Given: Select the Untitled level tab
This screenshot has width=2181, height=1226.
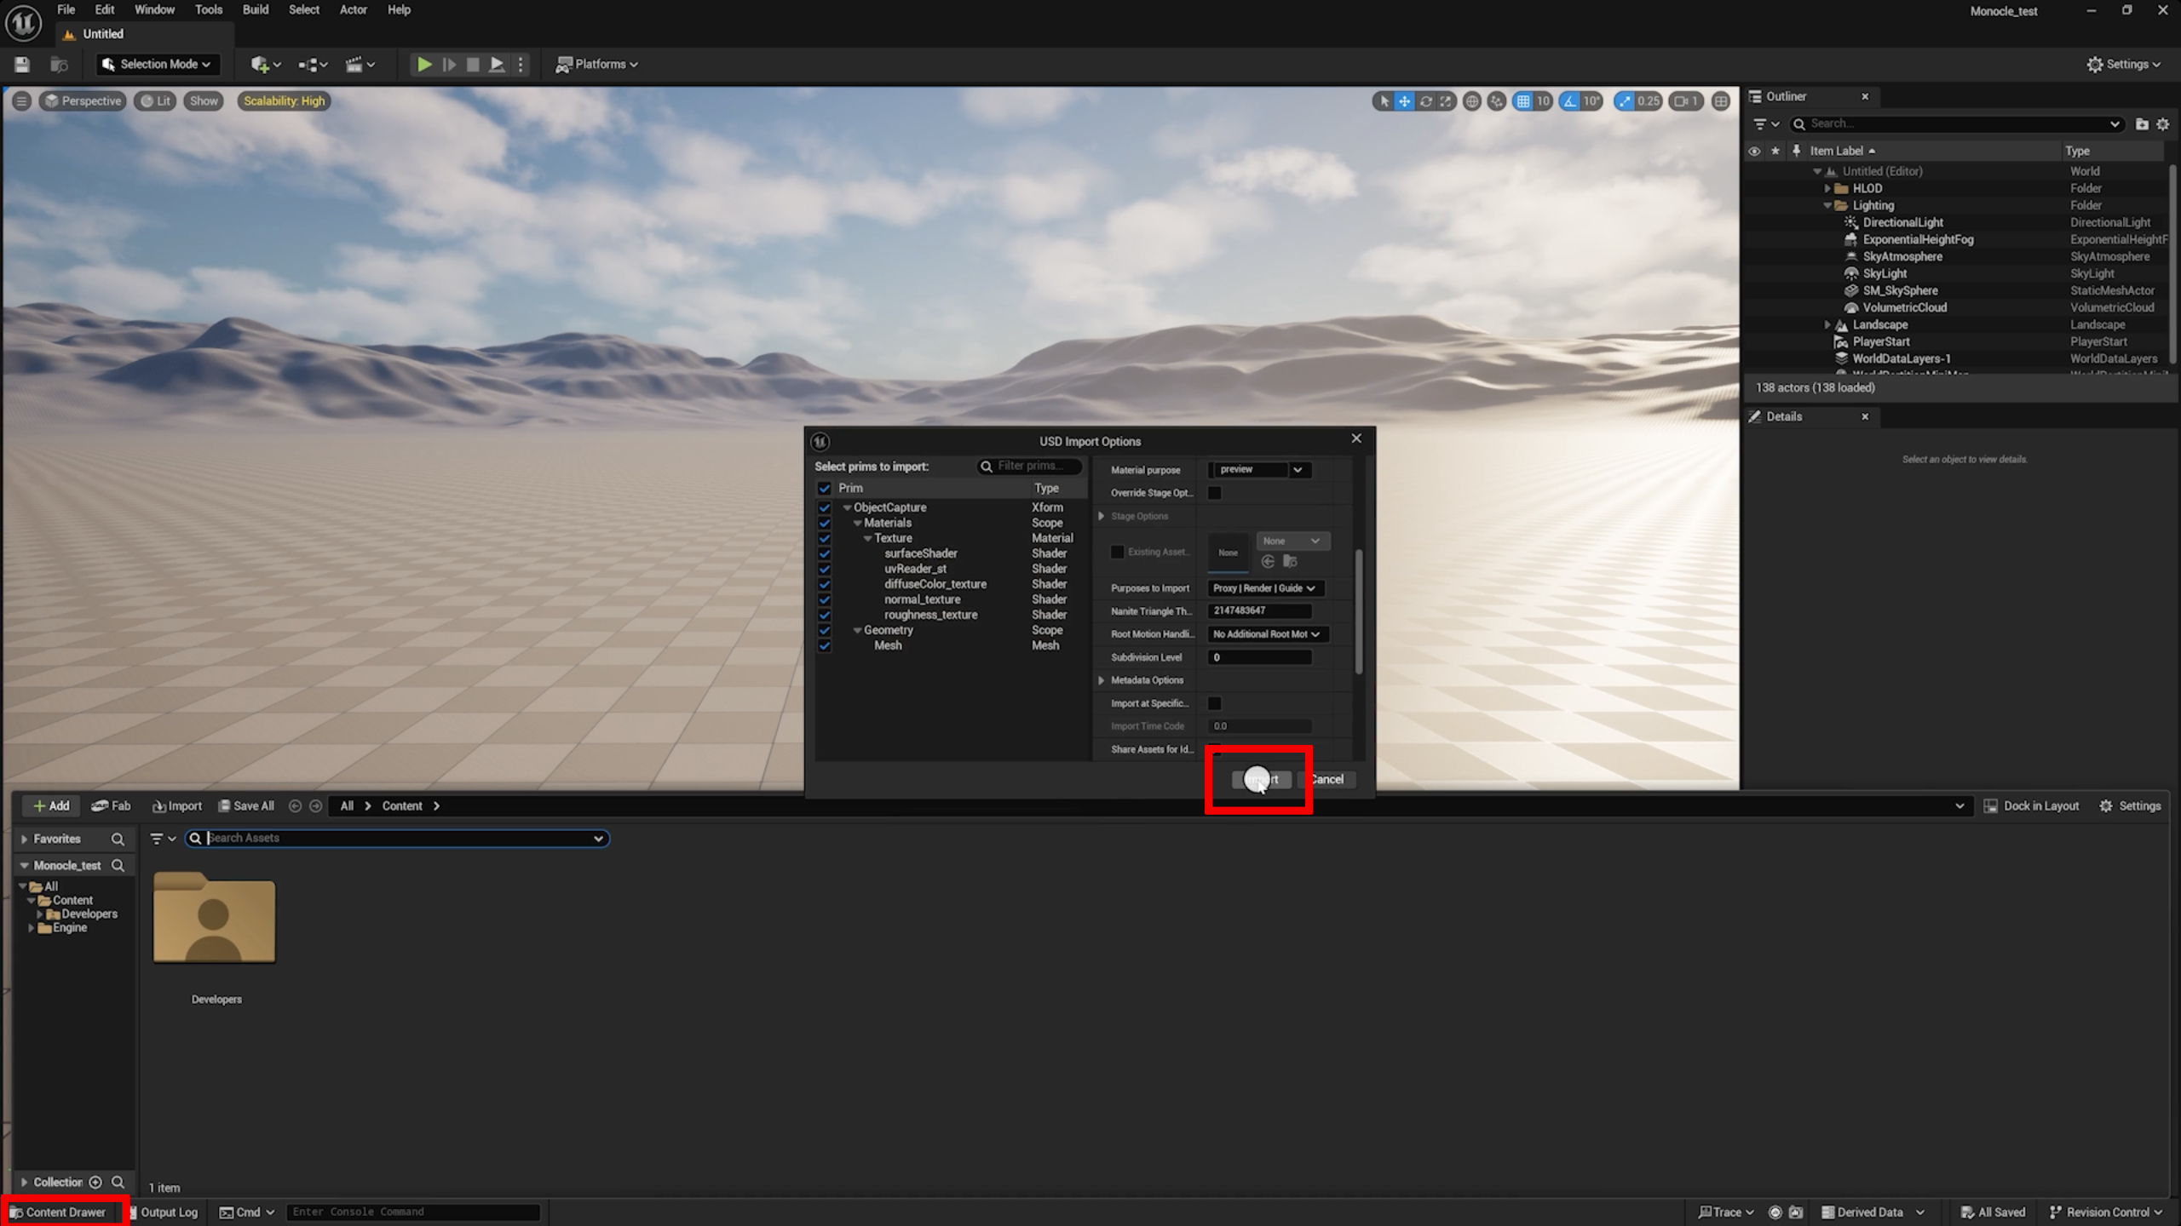Looking at the screenshot, I should (102, 34).
